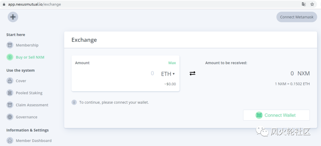Screen dimensions: 321x146
Task: Click the browser translate page icon
Action: (304, 4)
